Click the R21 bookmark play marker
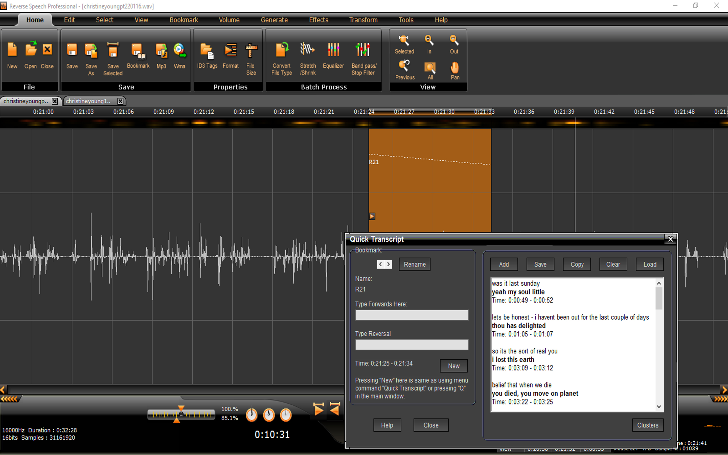This screenshot has height=455, width=728. pyautogui.click(x=372, y=216)
